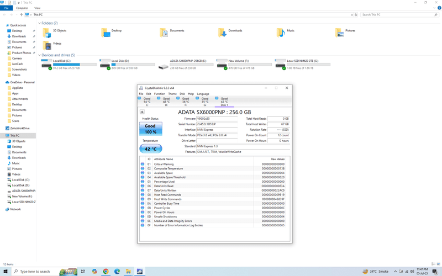Select the F: disk status indicator

click(x=183, y=101)
